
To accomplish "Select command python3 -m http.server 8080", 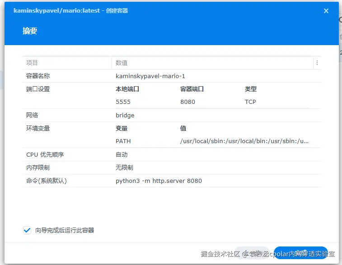I will 159,181.
